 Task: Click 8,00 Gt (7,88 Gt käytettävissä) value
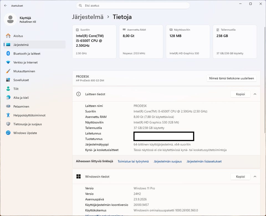tap(154, 117)
